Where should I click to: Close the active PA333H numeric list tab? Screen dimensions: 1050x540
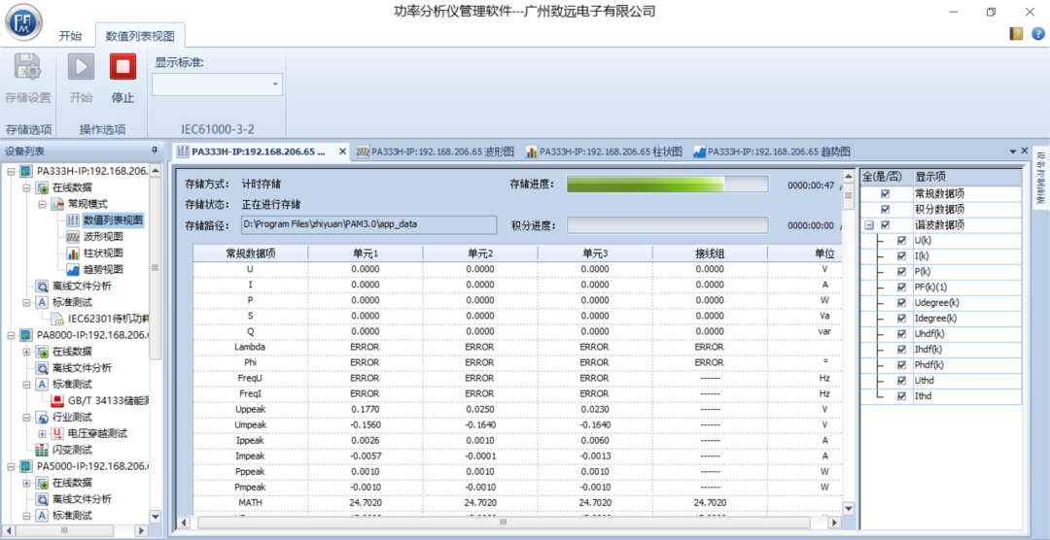pos(342,152)
